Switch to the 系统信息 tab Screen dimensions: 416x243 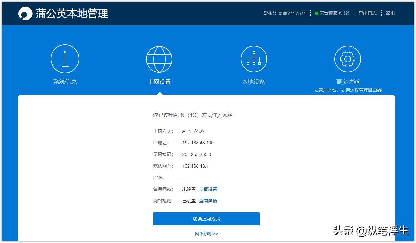tap(65, 81)
